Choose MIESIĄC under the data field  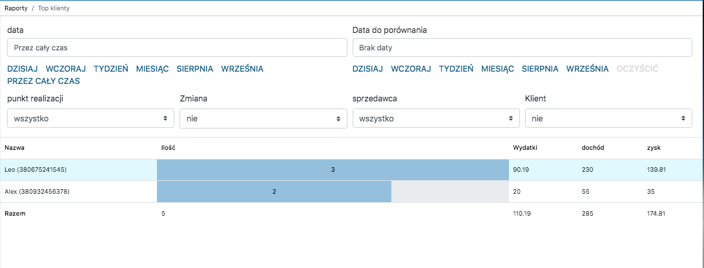152,68
